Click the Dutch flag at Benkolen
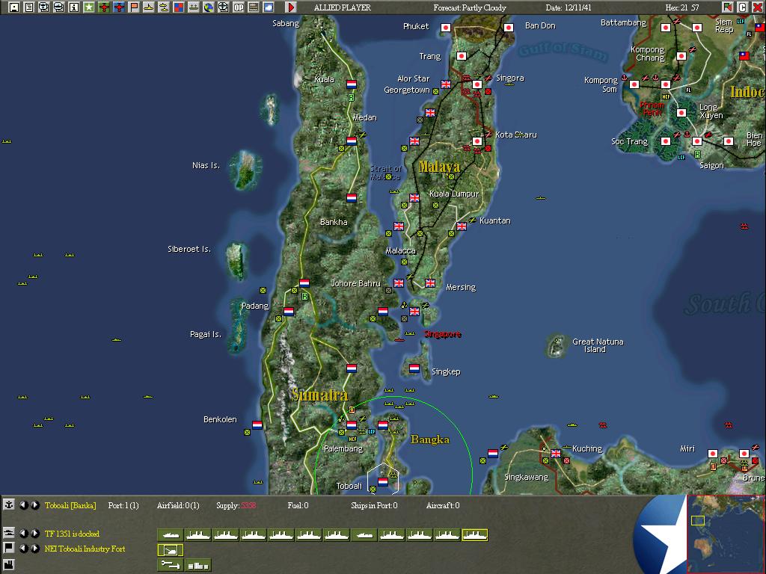 click(257, 425)
